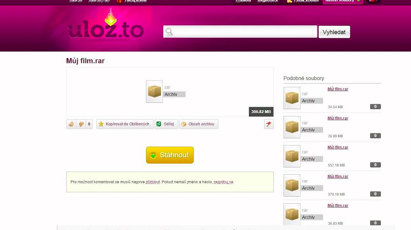The width and height of the screenshot is (411, 230).
Task: Click the Můj film.rar page title
Action: [x=85, y=61]
